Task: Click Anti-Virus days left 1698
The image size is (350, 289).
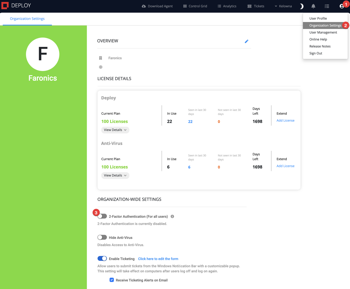Action: coord(257,167)
